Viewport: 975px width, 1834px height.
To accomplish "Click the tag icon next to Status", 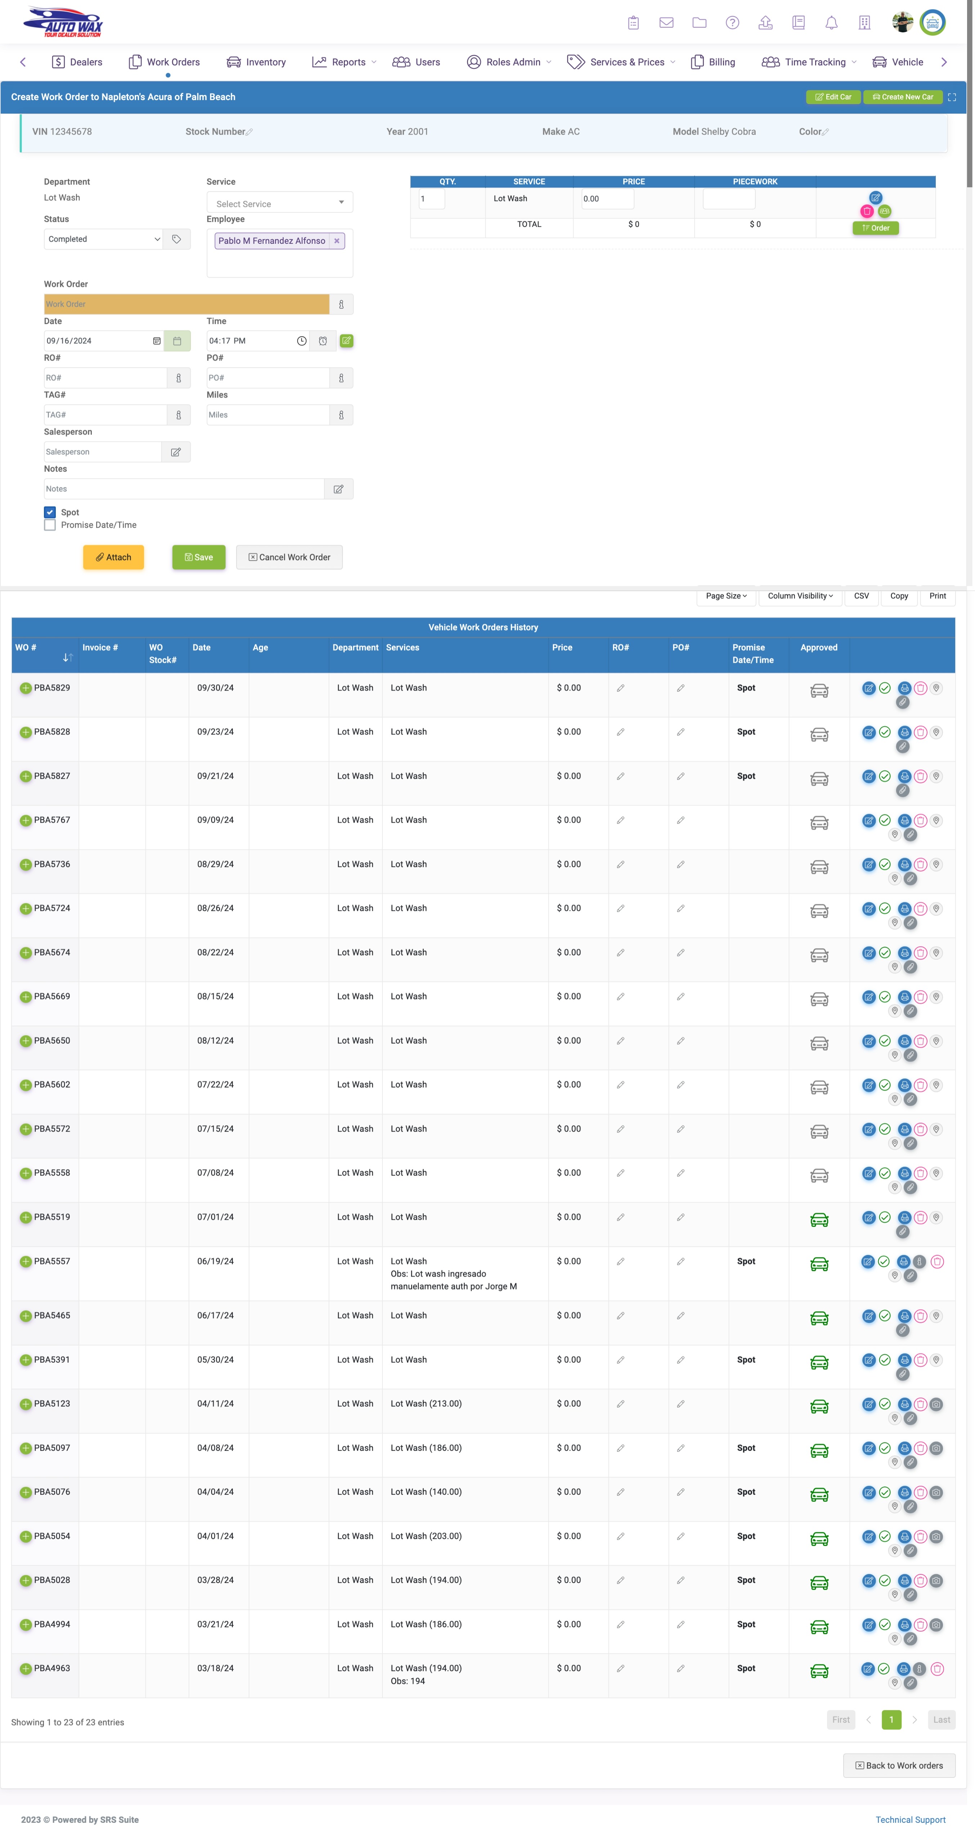I will [x=177, y=239].
